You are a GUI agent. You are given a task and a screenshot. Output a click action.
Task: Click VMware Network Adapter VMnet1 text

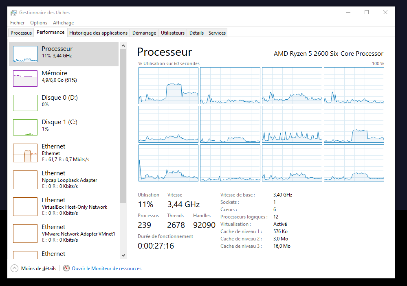(78, 234)
